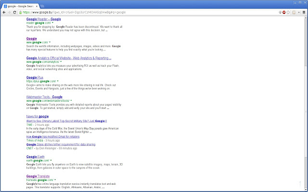Click the CNET - by Don Reisinger text
This screenshot has height=192, width=308.
(51, 148)
